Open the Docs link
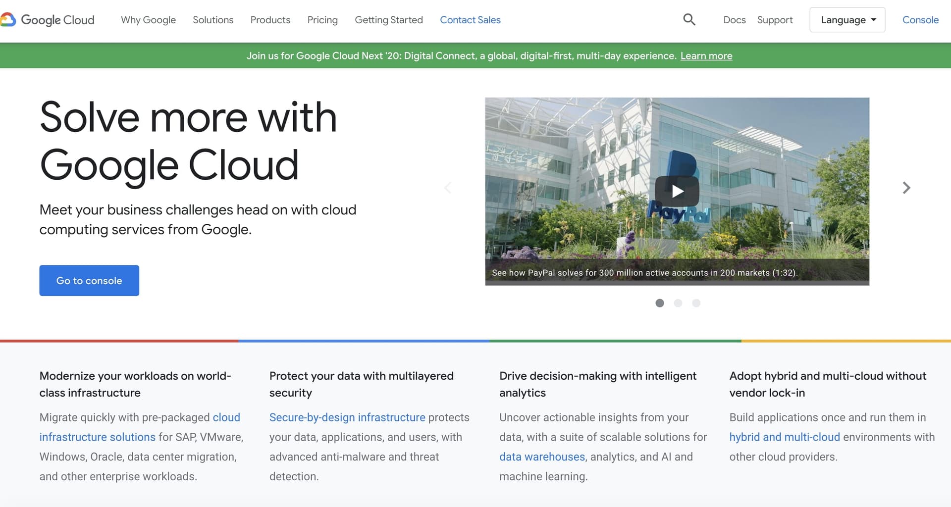This screenshot has width=951, height=507. click(x=735, y=20)
